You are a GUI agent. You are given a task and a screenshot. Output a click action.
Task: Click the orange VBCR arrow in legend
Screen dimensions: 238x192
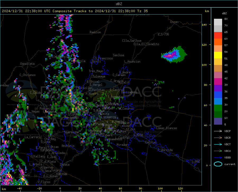[x=218, y=138]
